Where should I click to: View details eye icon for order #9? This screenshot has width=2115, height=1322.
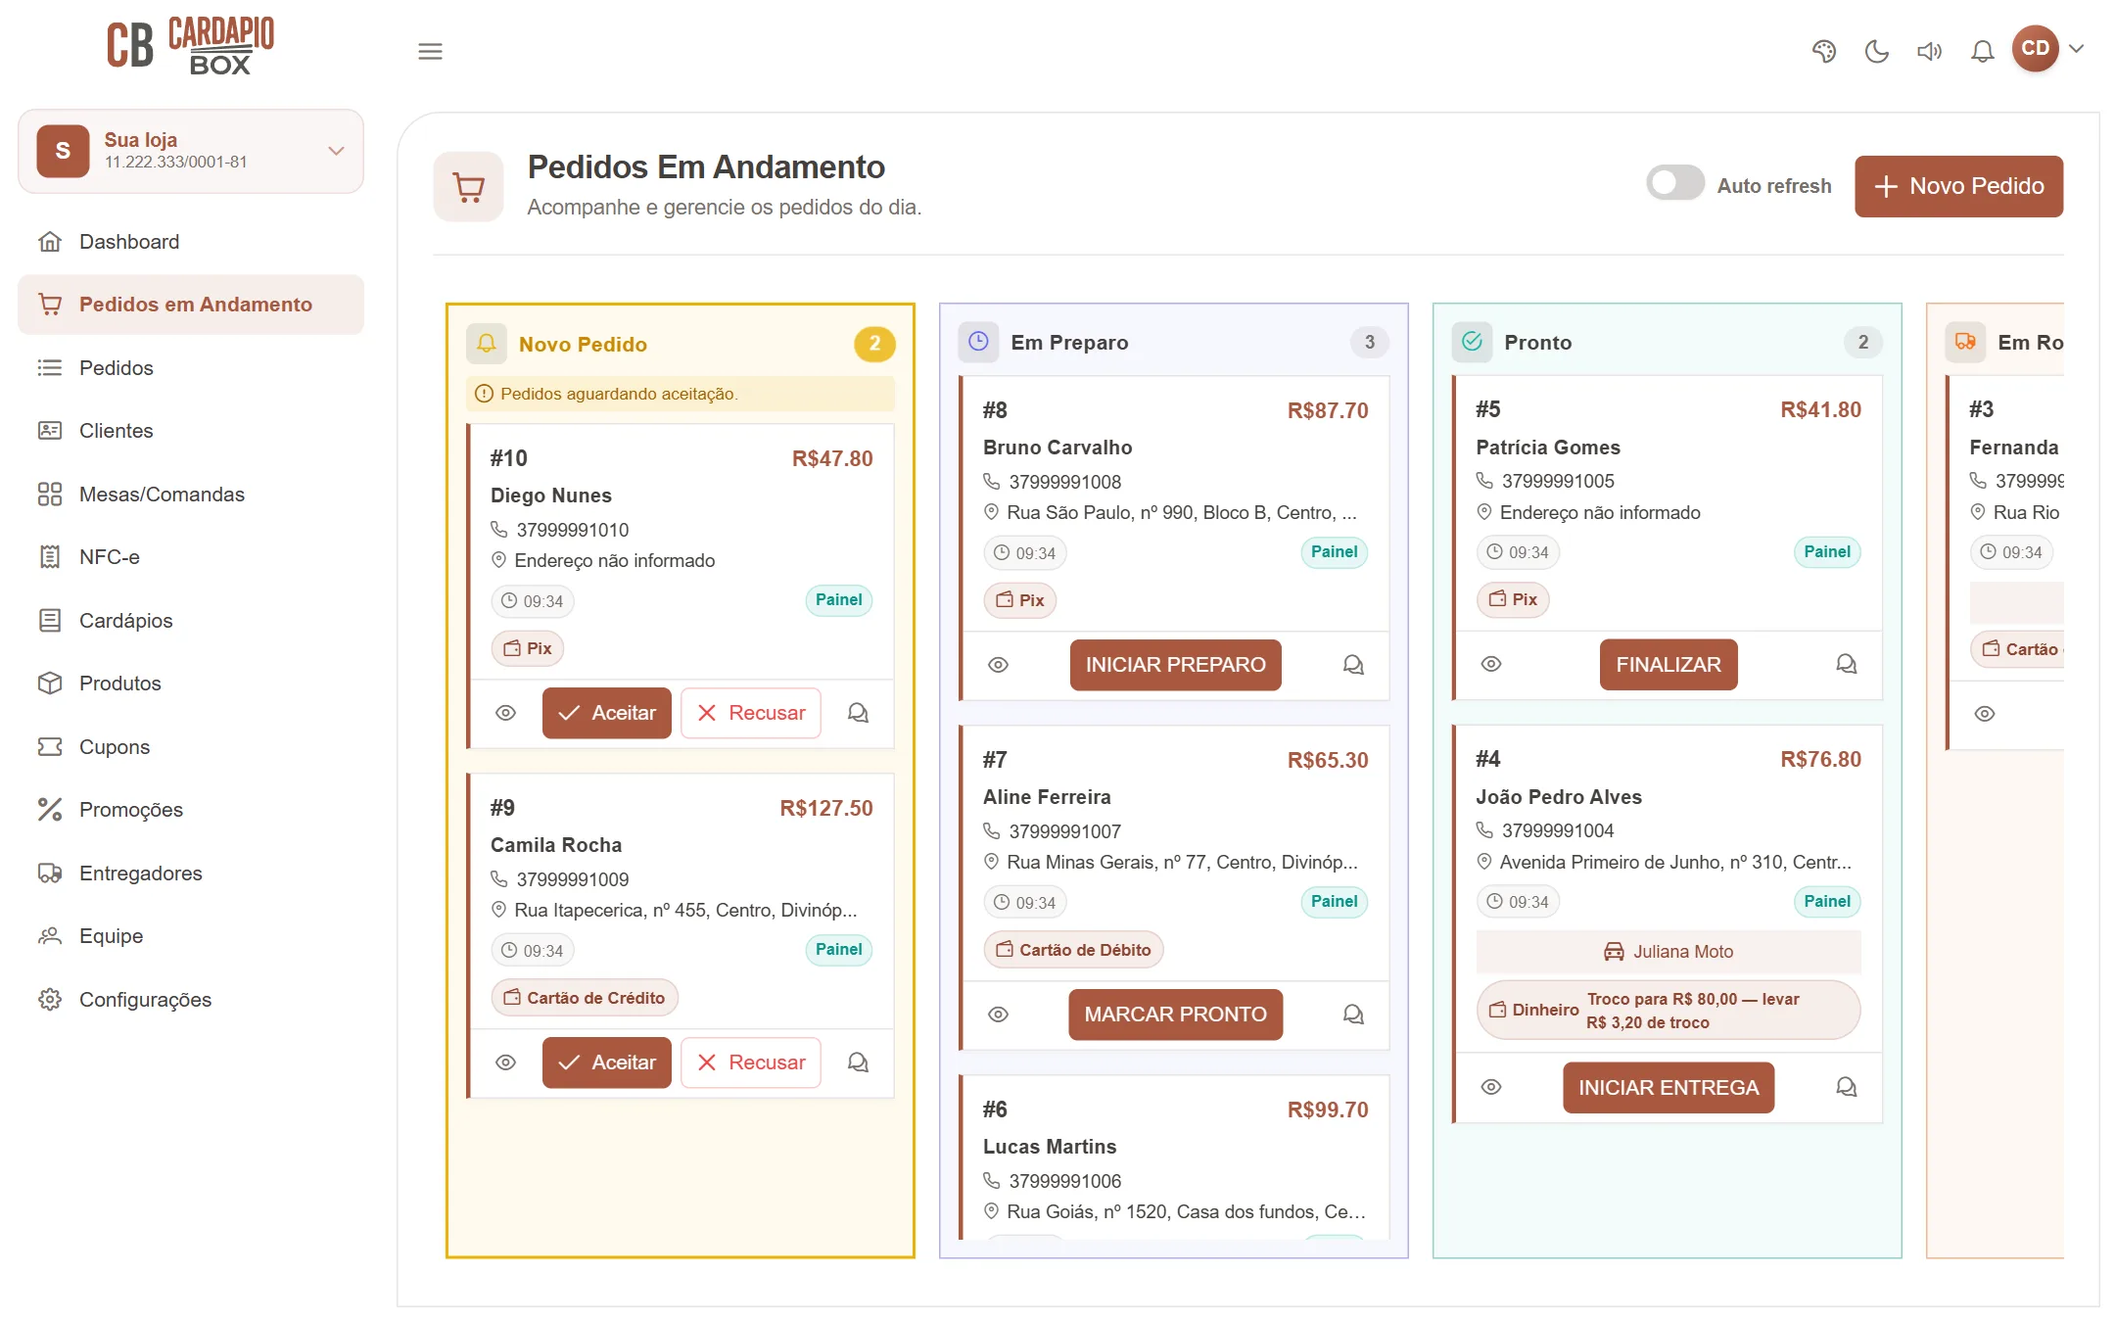click(505, 1062)
